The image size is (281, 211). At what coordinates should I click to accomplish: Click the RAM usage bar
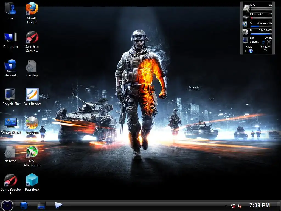tap(261, 18)
